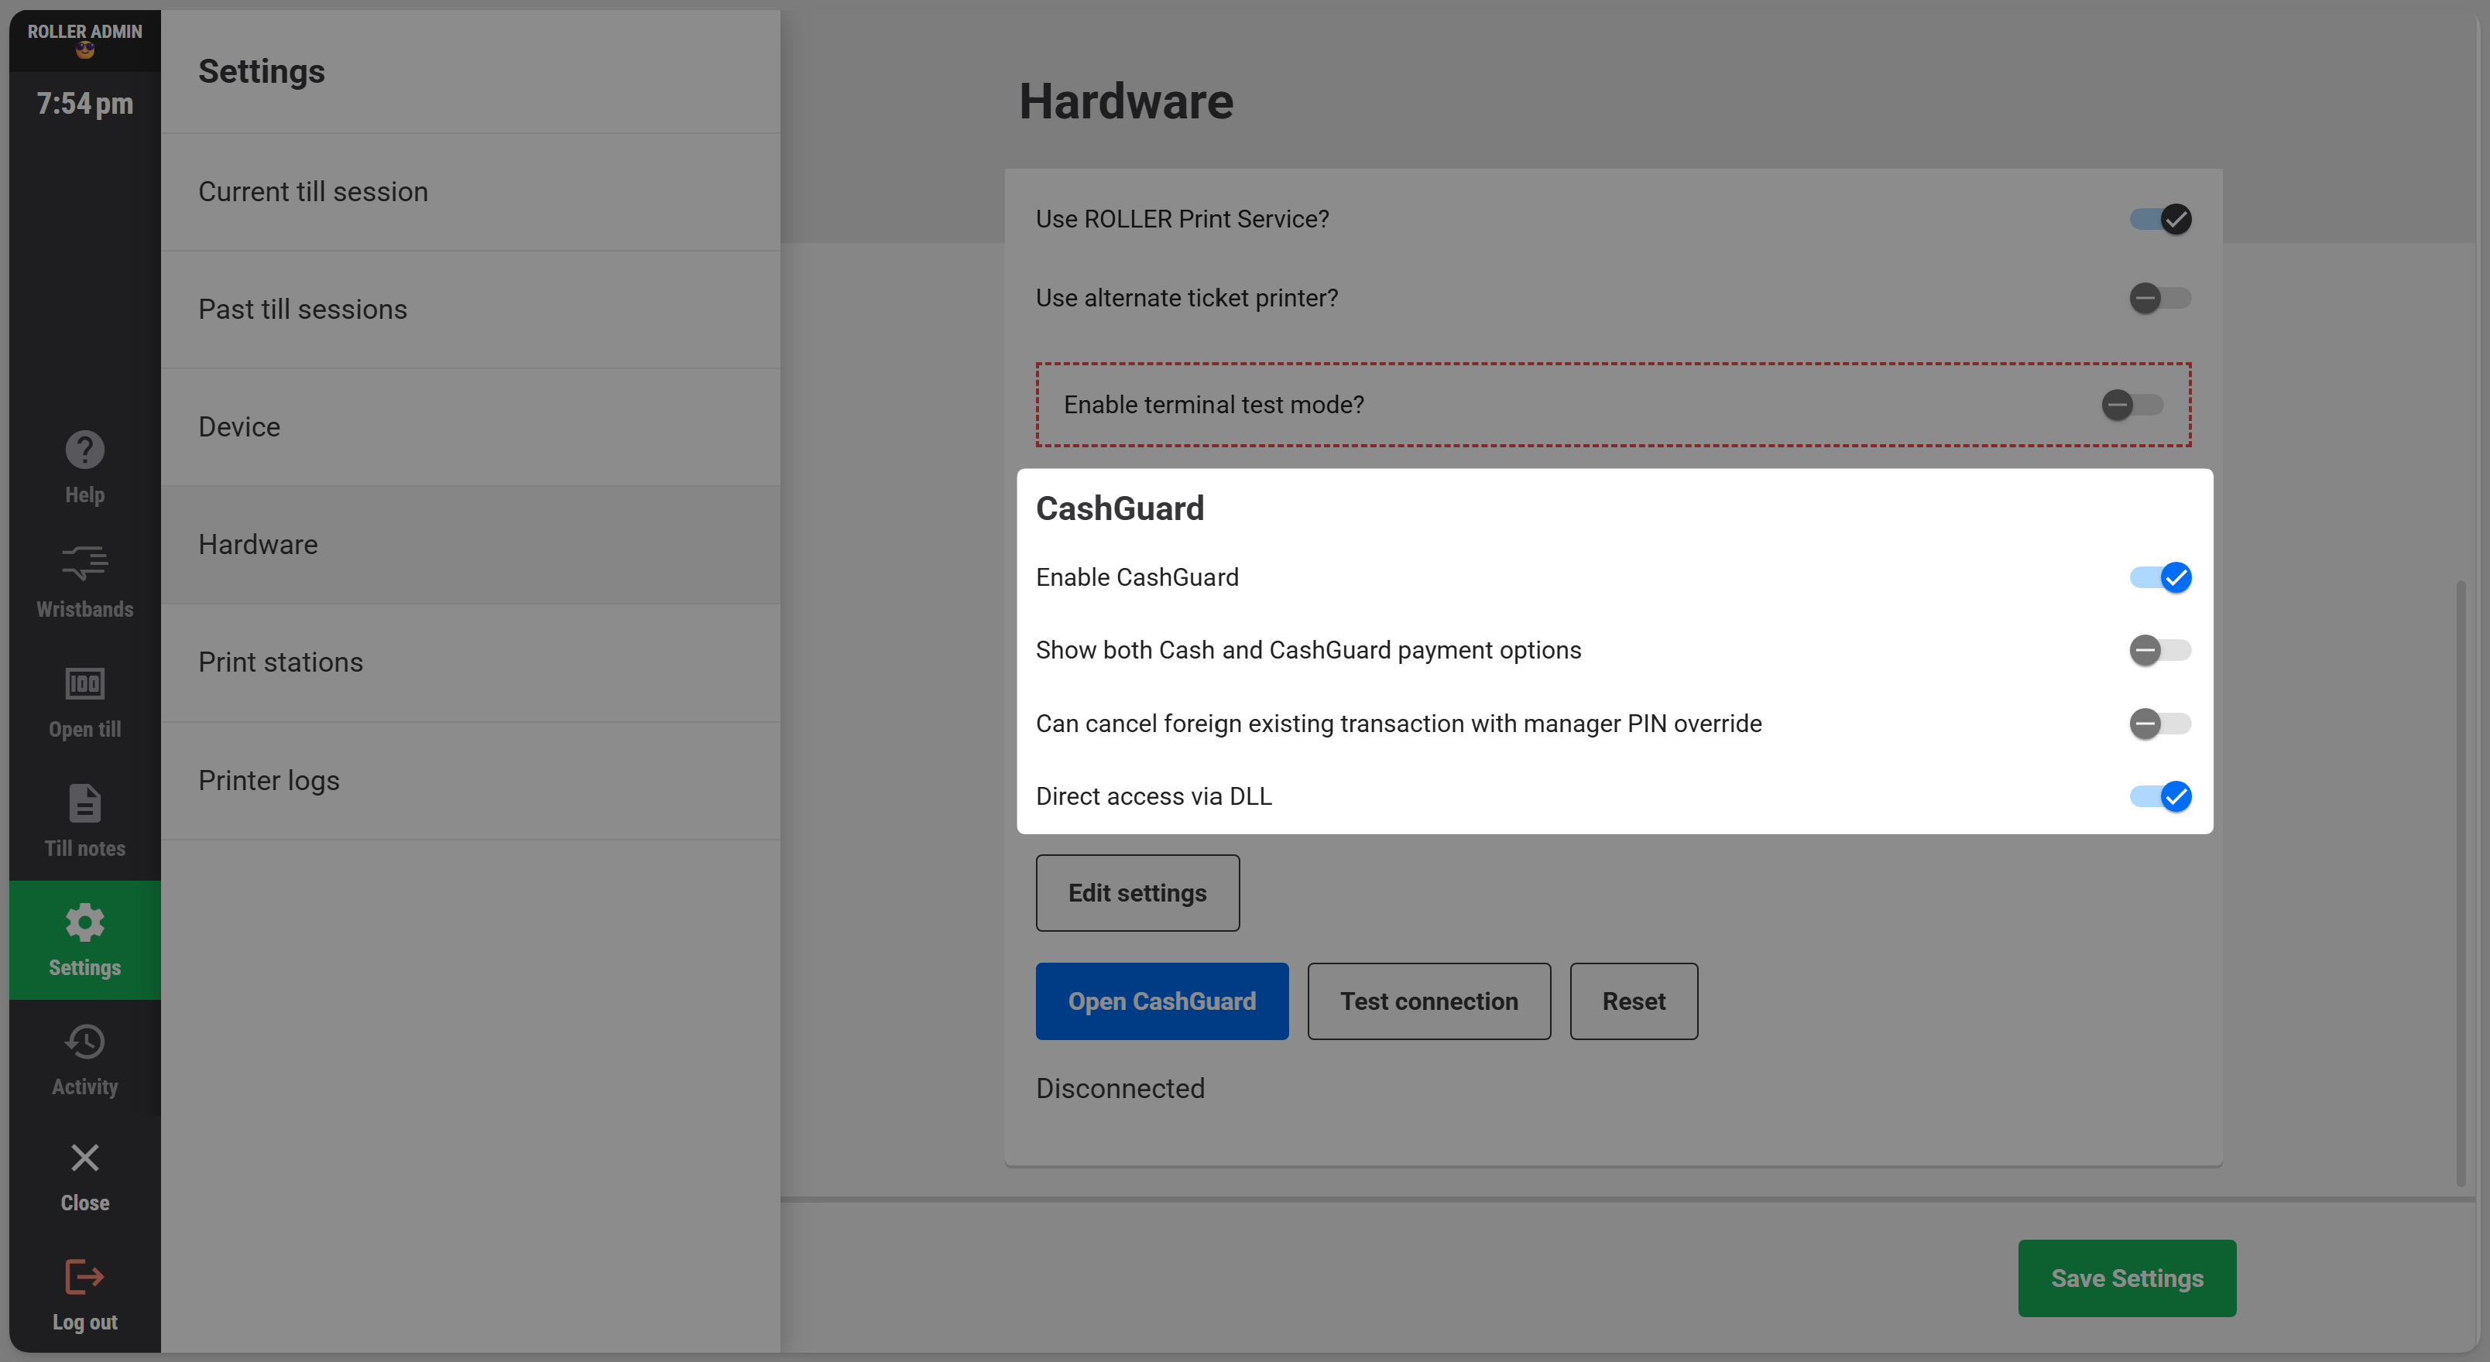Click the Open CashGuard button
The image size is (2490, 1362).
[1162, 1001]
